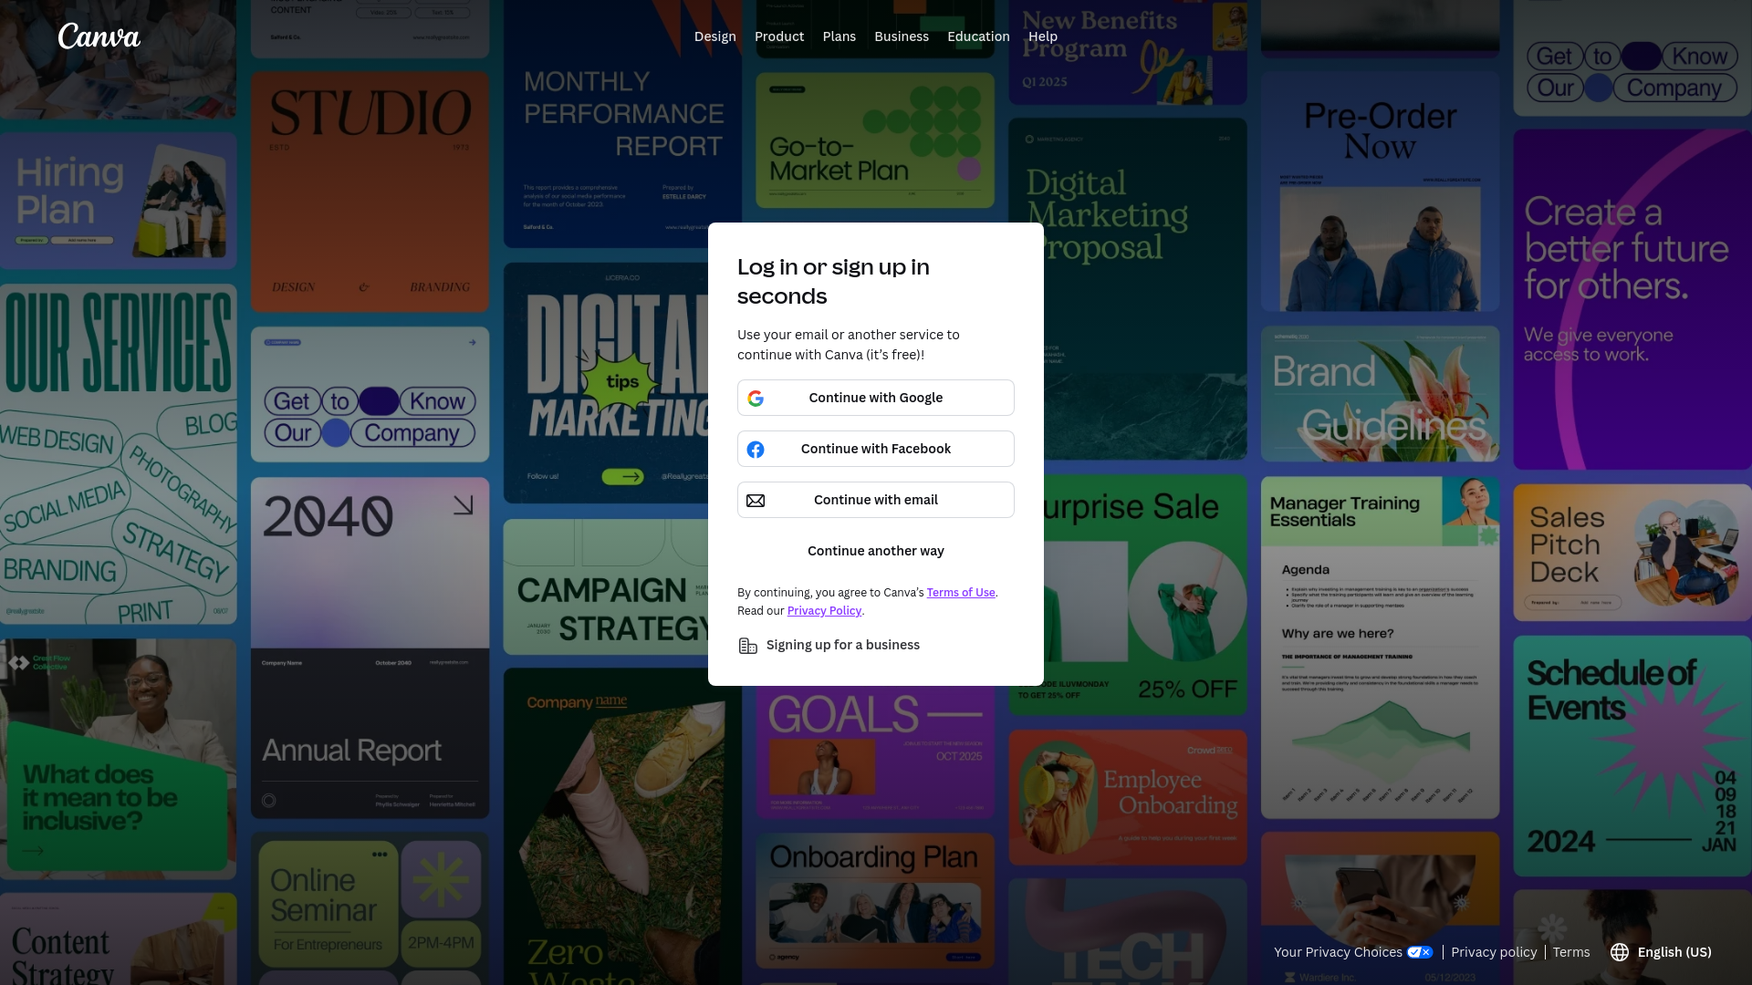Viewport: 1752px width, 985px height.
Task: Expand the Business menu
Action: click(x=901, y=36)
